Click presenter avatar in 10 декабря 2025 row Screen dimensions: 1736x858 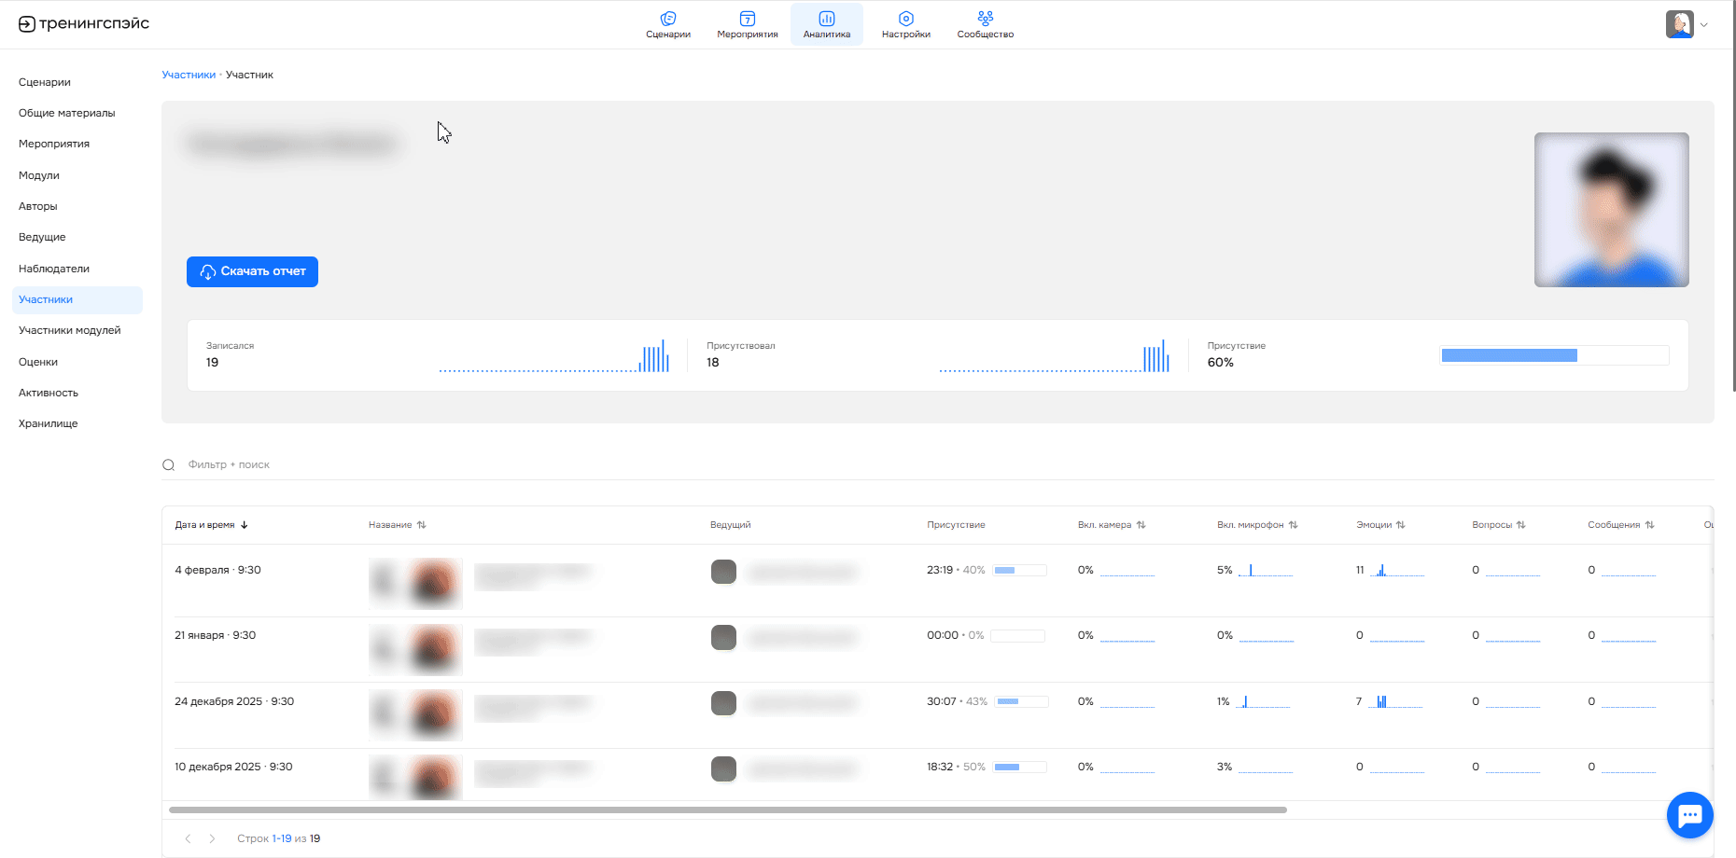723,769
